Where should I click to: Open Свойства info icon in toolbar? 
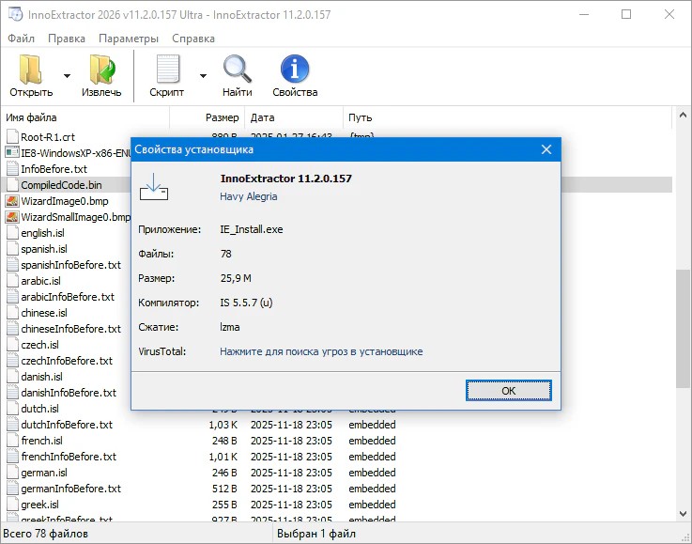click(295, 70)
